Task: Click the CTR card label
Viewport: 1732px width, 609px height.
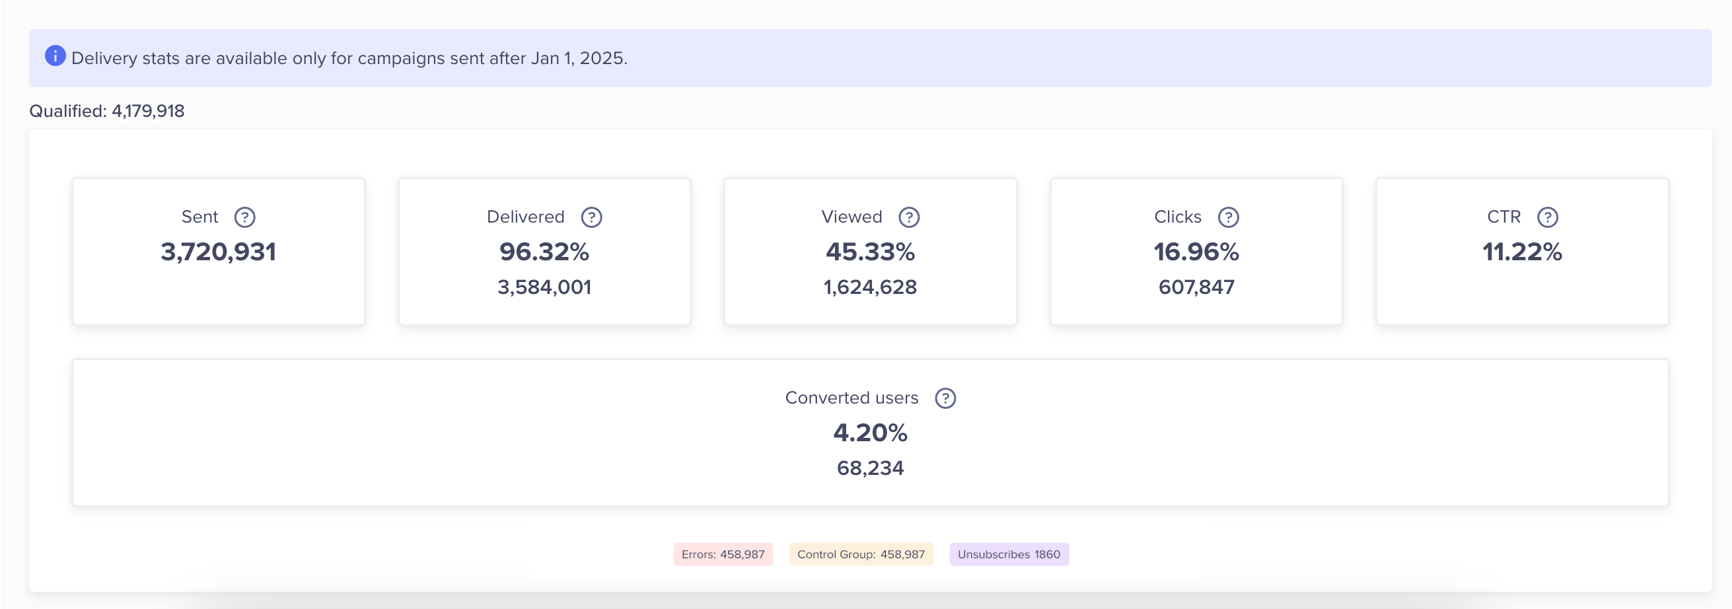Action: click(1503, 217)
